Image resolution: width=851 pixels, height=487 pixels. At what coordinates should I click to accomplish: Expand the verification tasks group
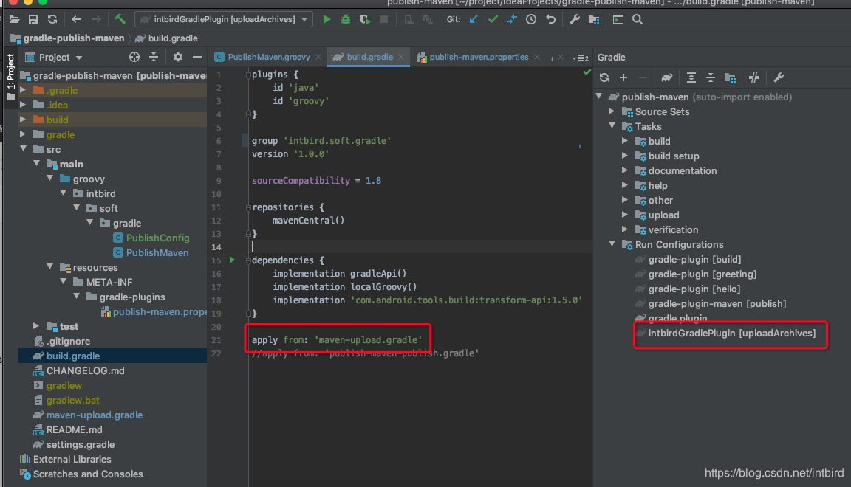coord(625,229)
